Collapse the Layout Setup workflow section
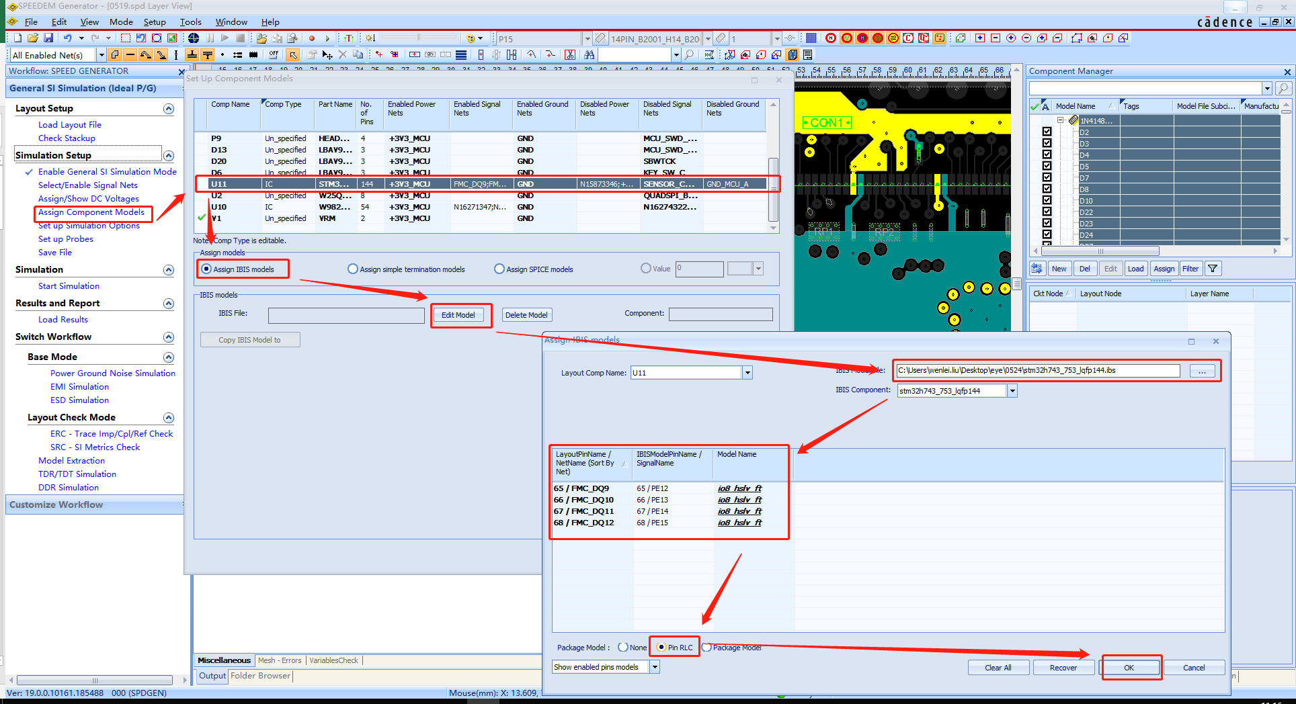1296x704 pixels. (x=169, y=109)
